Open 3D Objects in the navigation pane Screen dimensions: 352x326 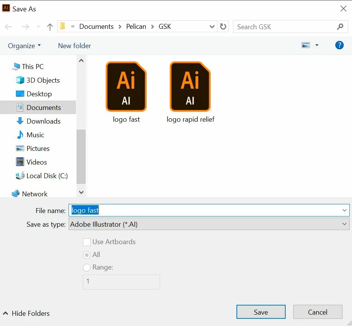coord(38,80)
